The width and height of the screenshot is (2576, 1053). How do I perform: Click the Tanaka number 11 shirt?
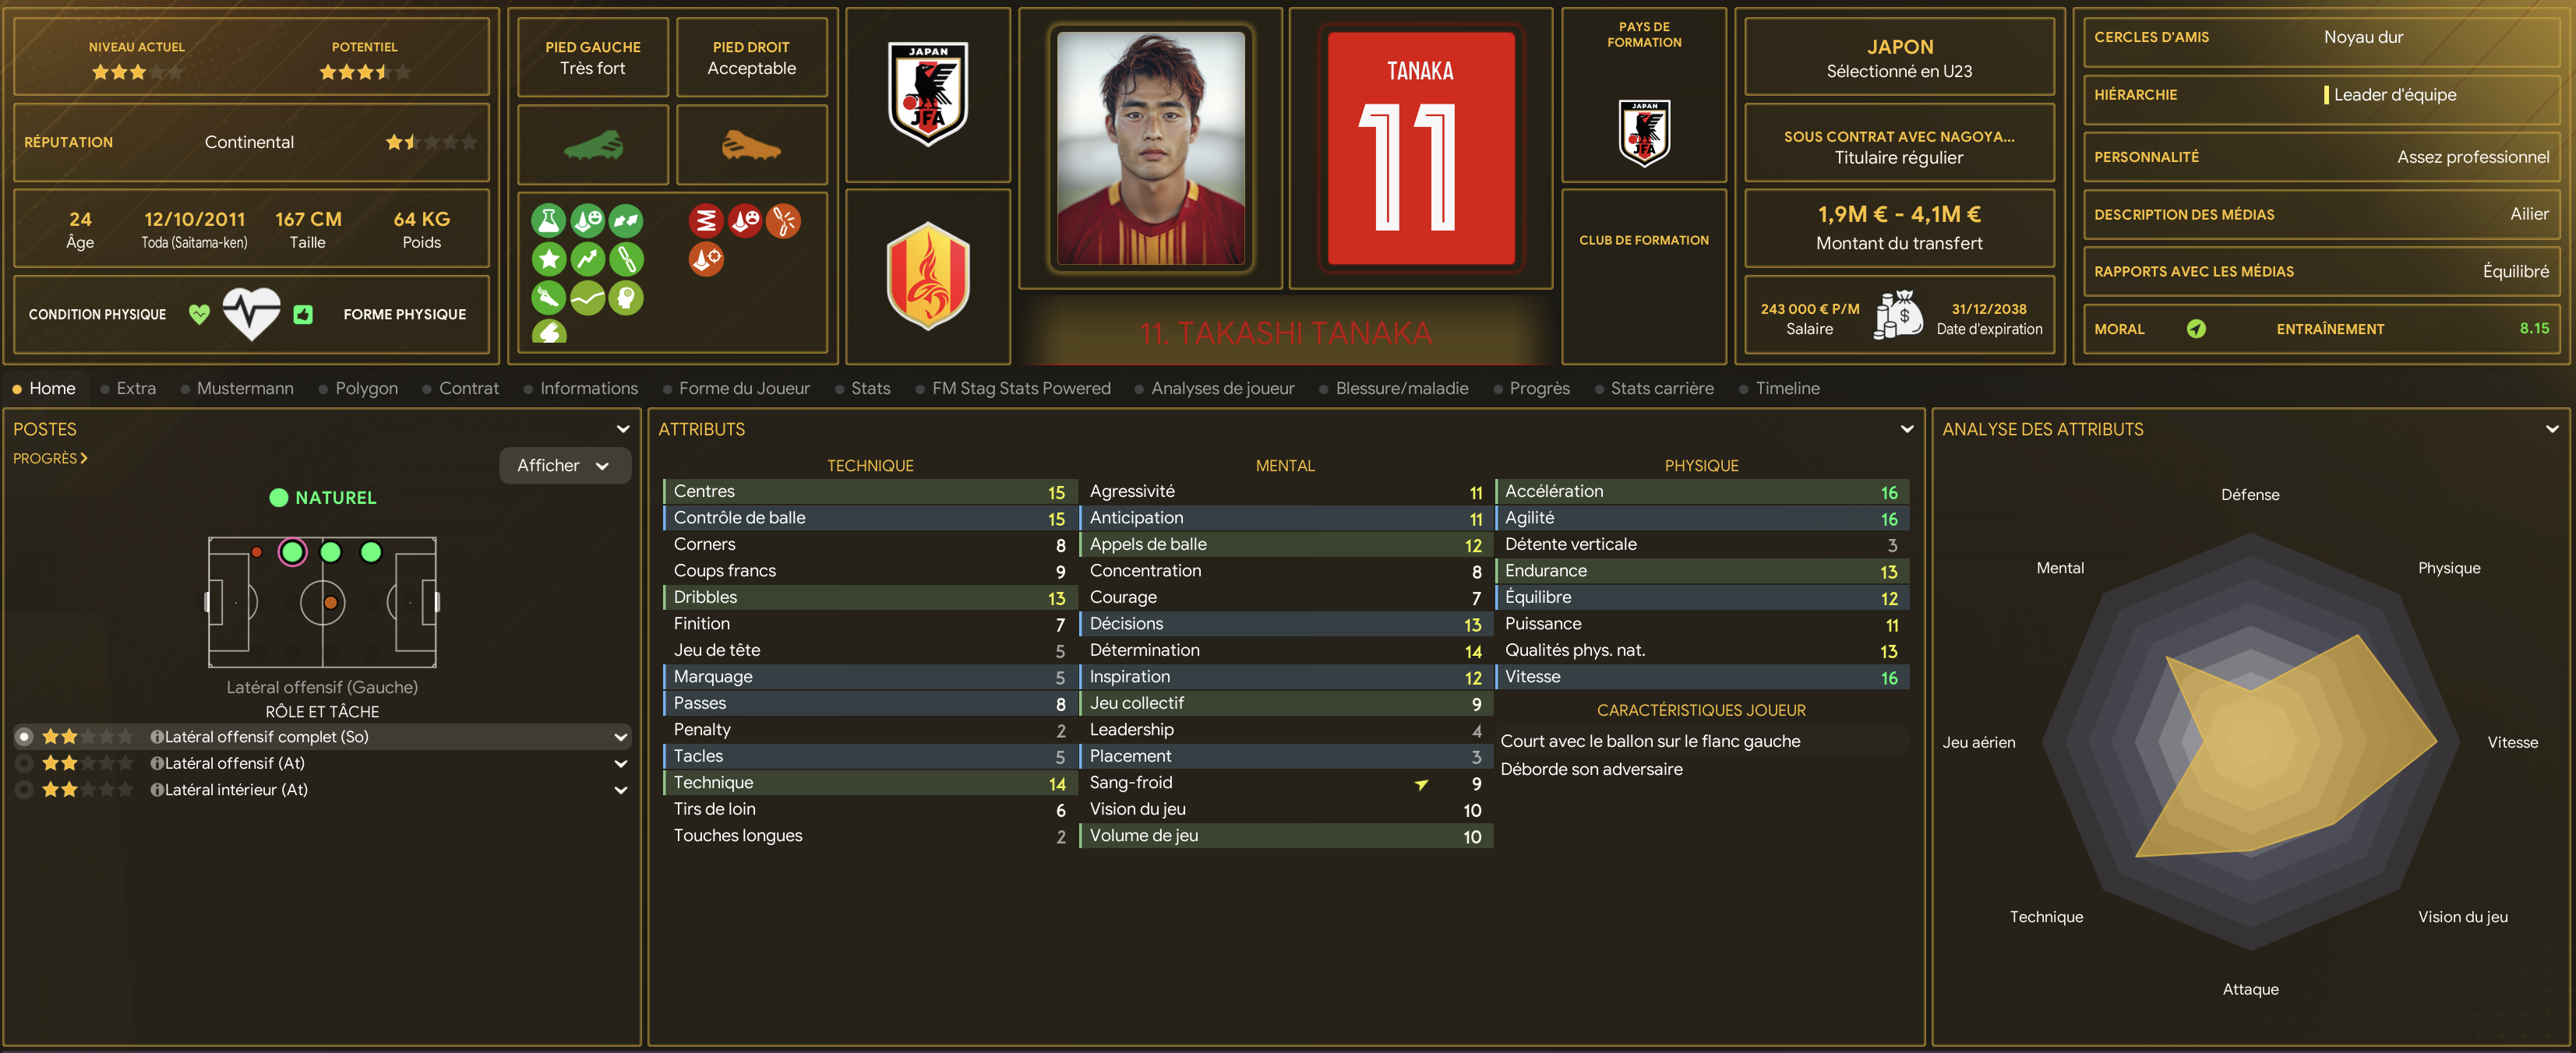coord(1420,148)
